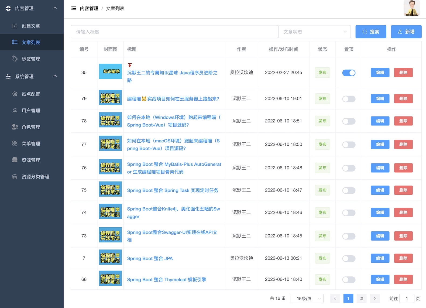Viewport: 426px width, 308px height.
Task: Enable pin toggle for article 73
Action: [x=349, y=236]
